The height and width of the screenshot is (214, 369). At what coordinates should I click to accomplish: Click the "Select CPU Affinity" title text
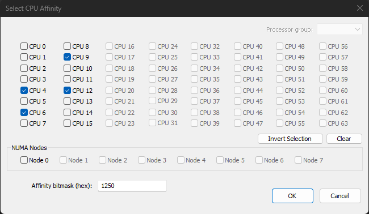pos(33,8)
